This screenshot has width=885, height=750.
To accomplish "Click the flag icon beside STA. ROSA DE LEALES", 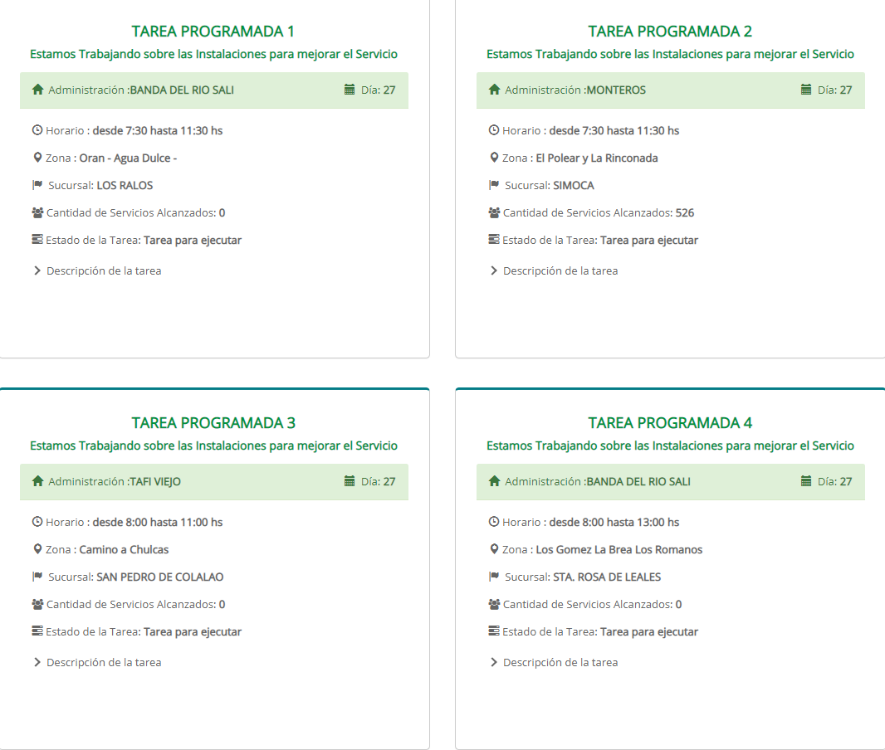I will (x=494, y=577).
